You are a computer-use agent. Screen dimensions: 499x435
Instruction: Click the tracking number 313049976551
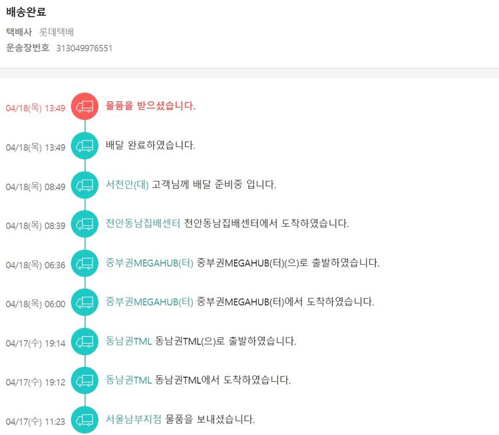(84, 49)
